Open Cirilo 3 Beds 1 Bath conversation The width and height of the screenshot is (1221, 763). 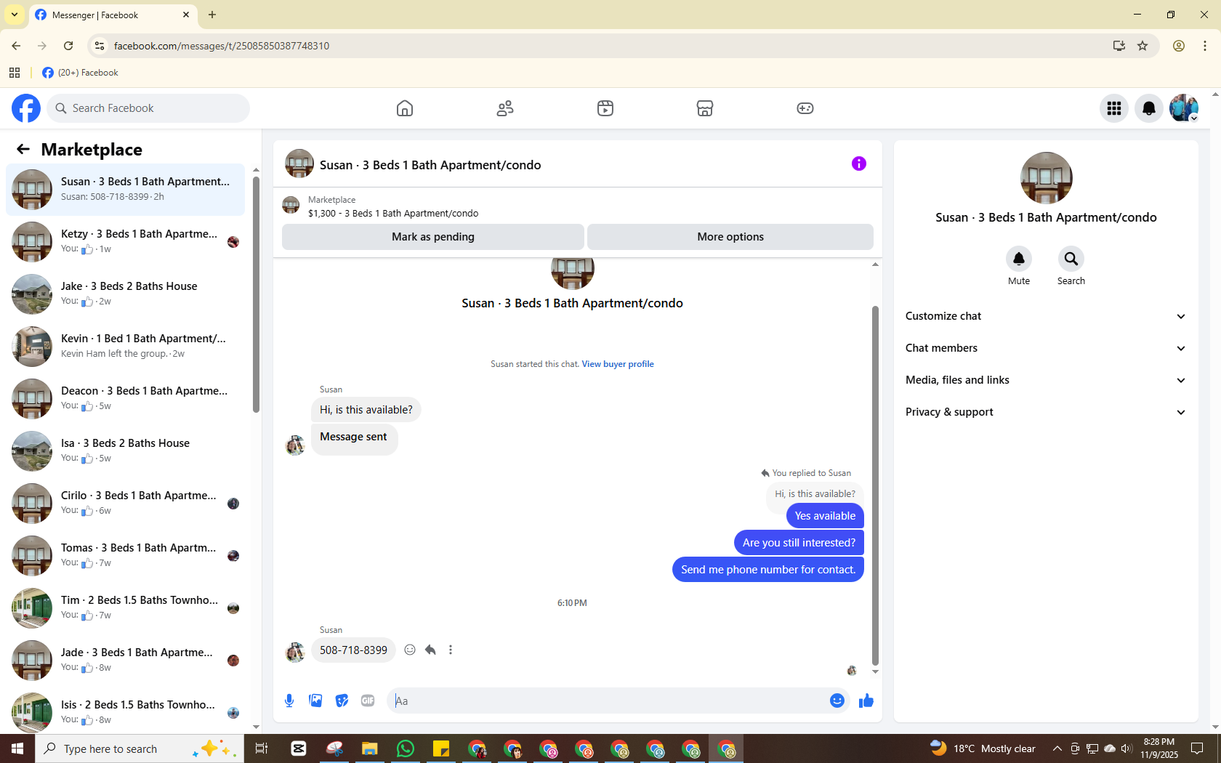[126, 504]
